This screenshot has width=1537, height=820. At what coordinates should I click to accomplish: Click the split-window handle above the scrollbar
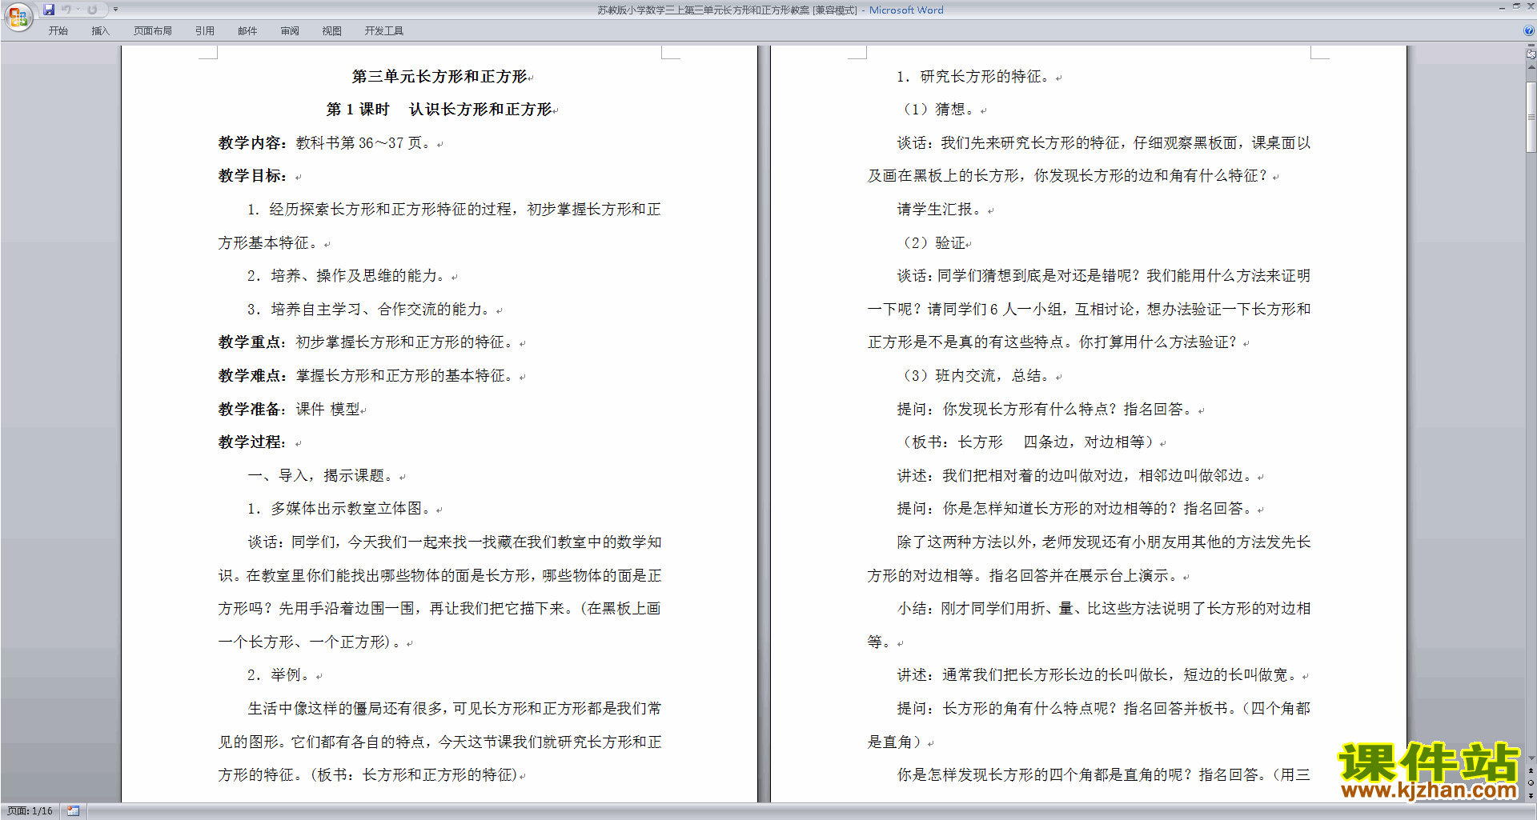1531,46
